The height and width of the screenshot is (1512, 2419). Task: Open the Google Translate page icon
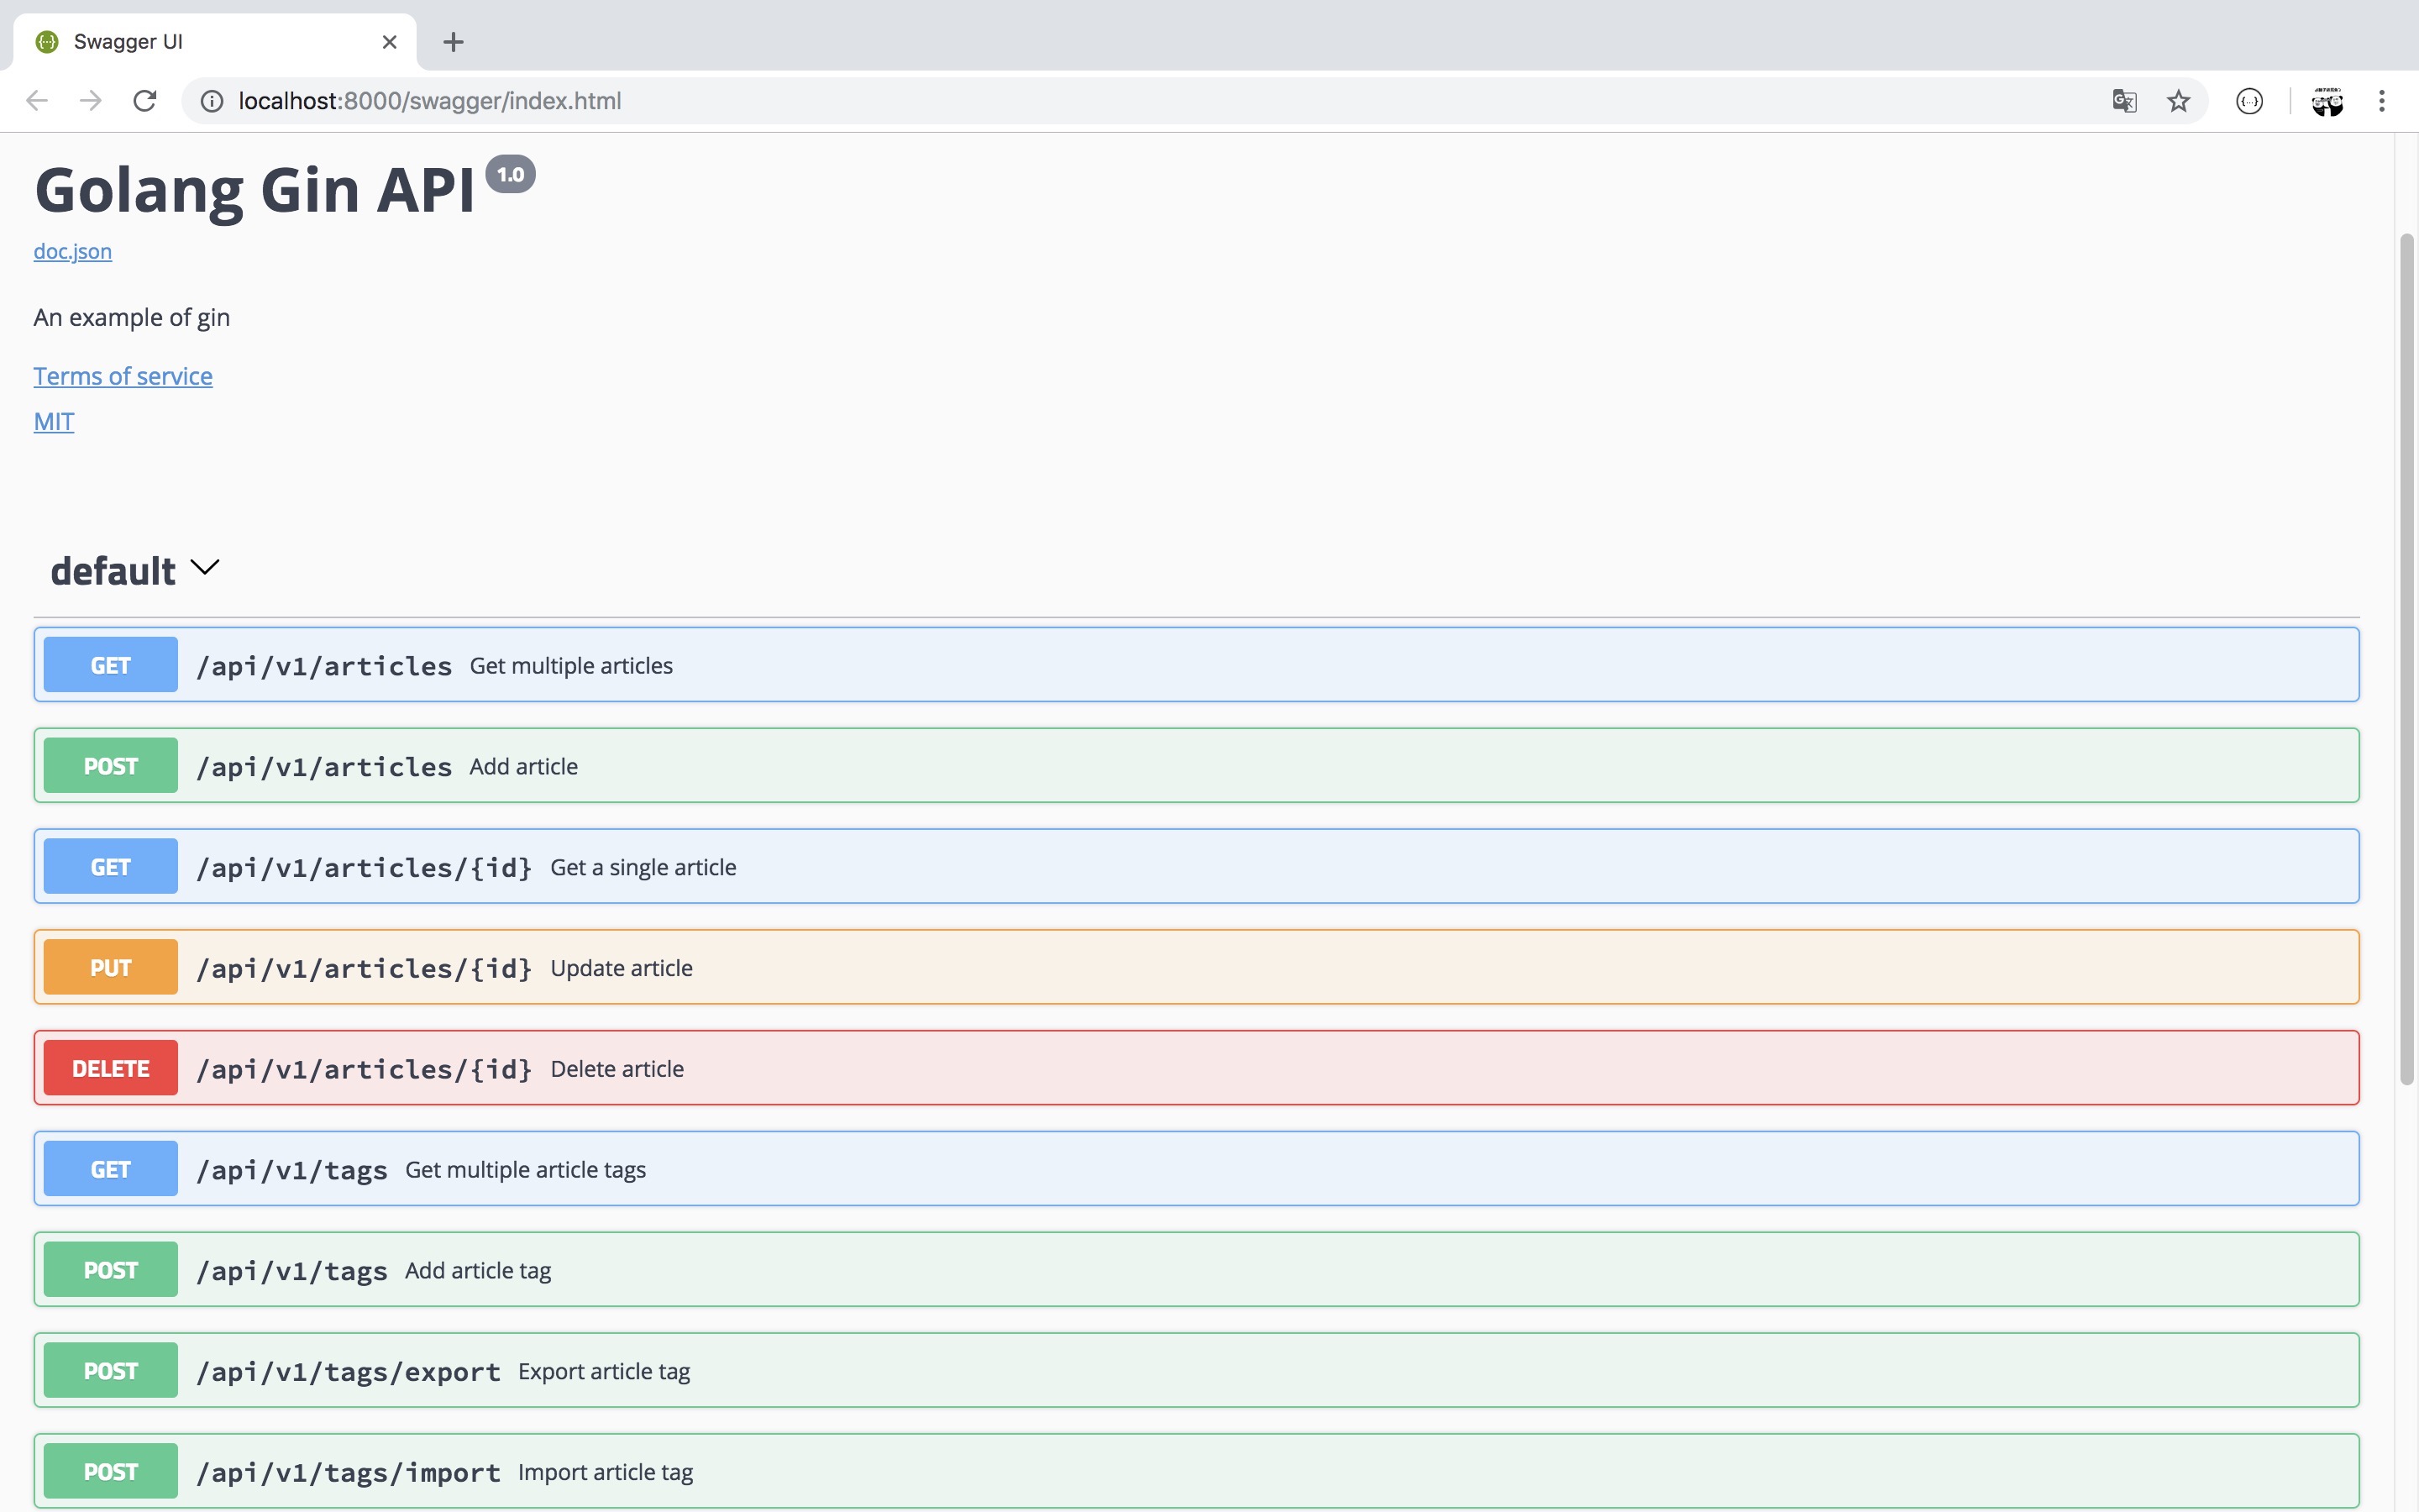[2124, 101]
